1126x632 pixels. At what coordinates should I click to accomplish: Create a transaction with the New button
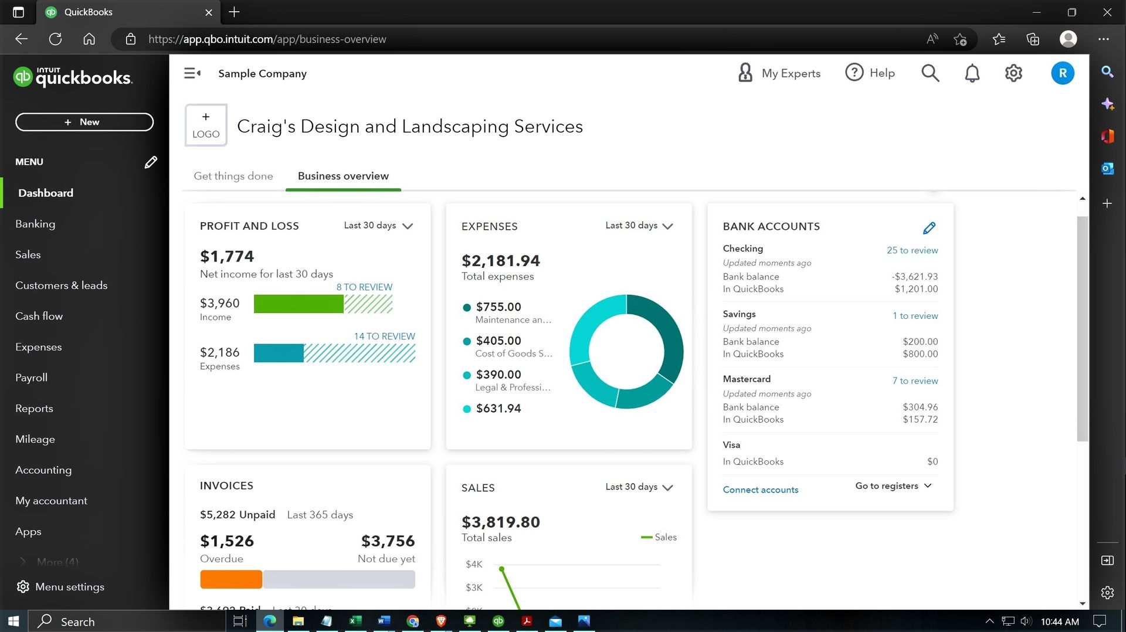tap(84, 122)
